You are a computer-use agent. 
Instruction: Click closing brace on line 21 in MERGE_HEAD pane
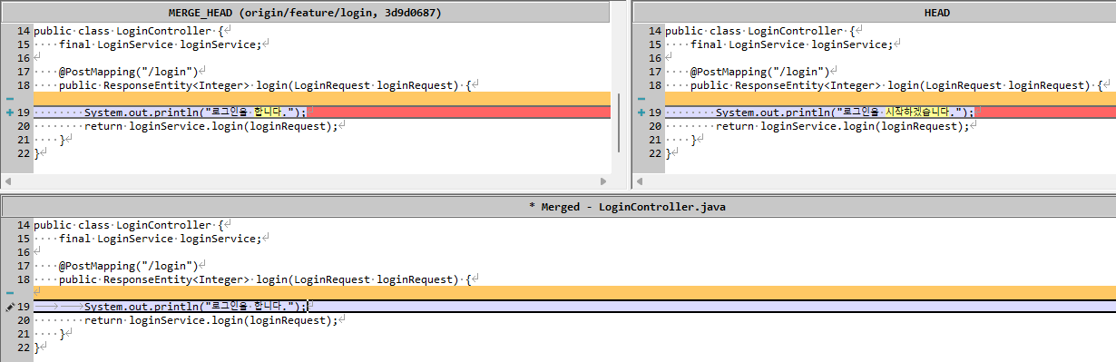63,140
